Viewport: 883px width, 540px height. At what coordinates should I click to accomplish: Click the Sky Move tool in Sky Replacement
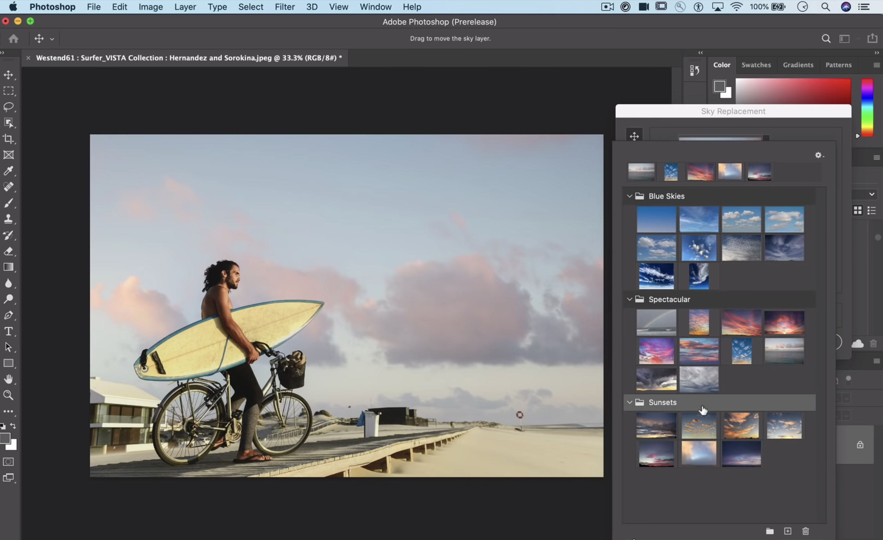coord(634,136)
